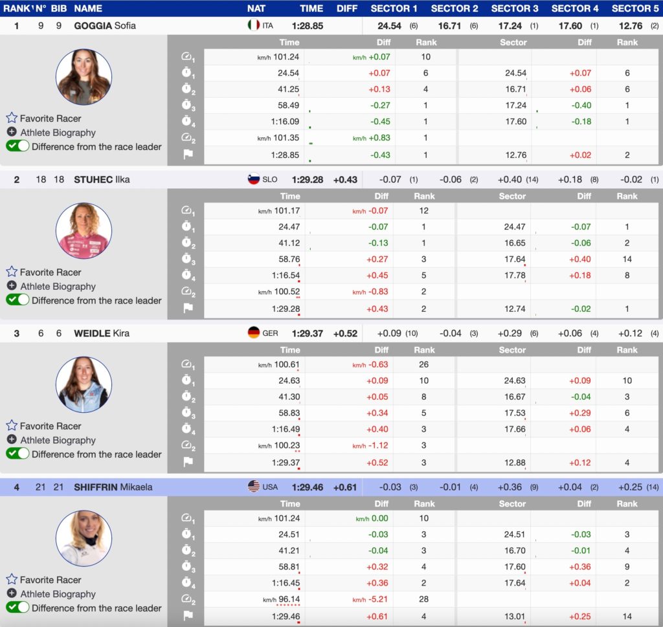Turn off Shiffrin's Difference from race leader toggle
This screenshot has height=627, width=663.
17,608
